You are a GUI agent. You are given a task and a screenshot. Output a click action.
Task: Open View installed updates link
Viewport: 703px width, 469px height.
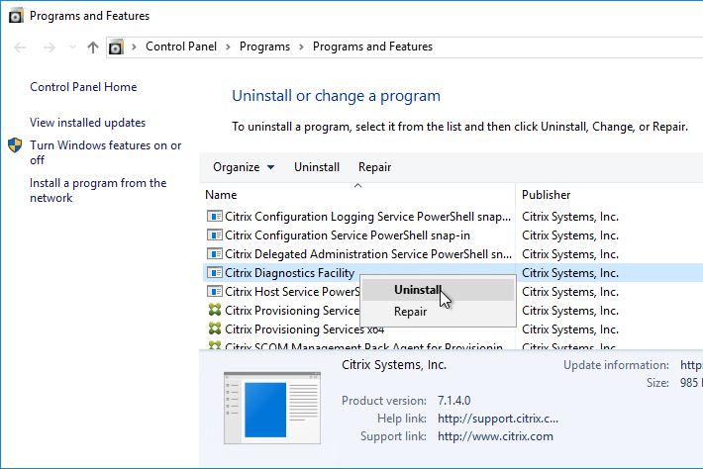[x=88, y=123]
